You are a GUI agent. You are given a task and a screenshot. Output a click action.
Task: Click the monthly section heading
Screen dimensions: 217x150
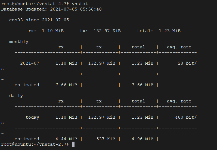[19, 42]
